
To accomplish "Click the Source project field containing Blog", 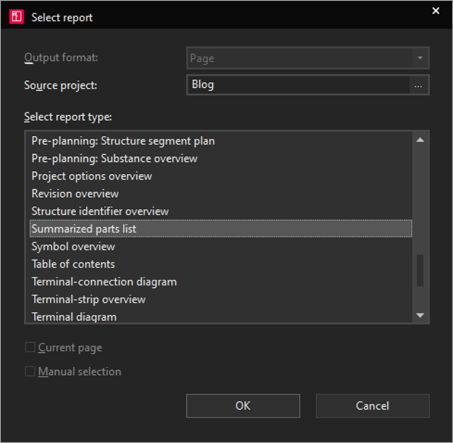I will click(298, 85).
